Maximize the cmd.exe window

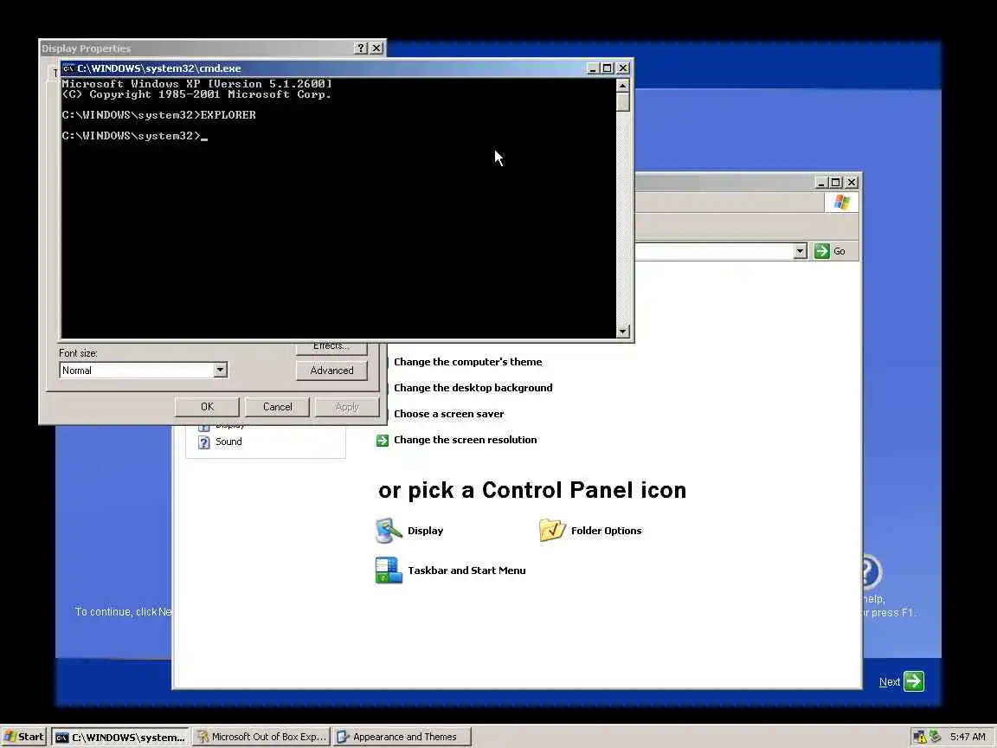coord(608,68)
